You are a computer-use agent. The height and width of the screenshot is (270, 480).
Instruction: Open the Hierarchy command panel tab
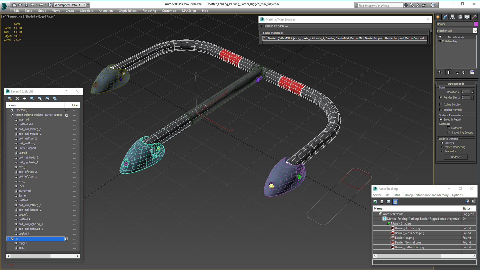tap(452, 17)
